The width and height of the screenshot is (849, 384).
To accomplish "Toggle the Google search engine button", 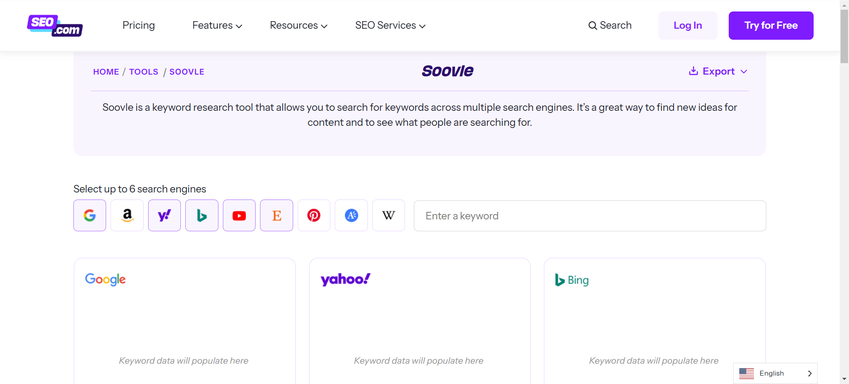I will click(90, 215).
